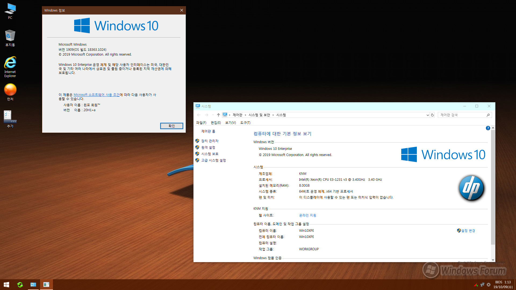Screen dimensions: 516x290
Task: Expand the chevron after 시스템 및 보안
Action: pyautogui.click(x=273, y=115)
